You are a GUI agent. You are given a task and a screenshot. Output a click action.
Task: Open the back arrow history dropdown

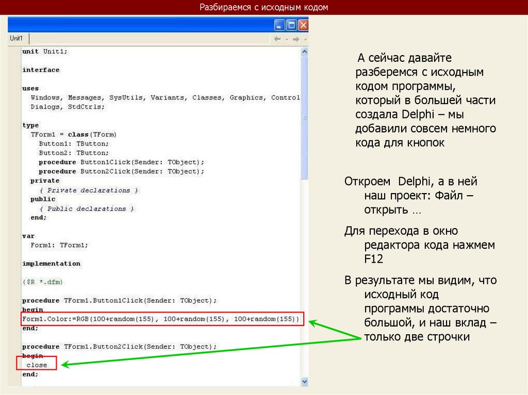click(287, 40)
